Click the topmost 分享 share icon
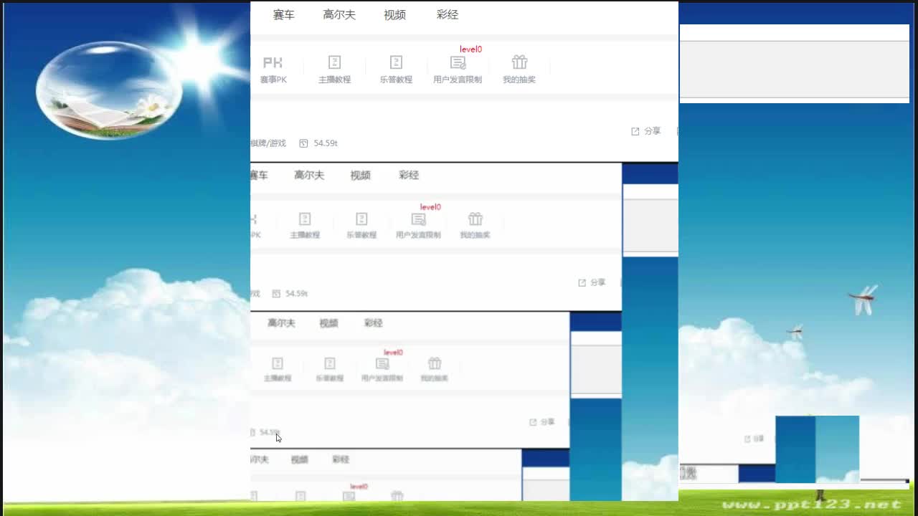Viewport: 918px width, 516px height. pos(635,131)
